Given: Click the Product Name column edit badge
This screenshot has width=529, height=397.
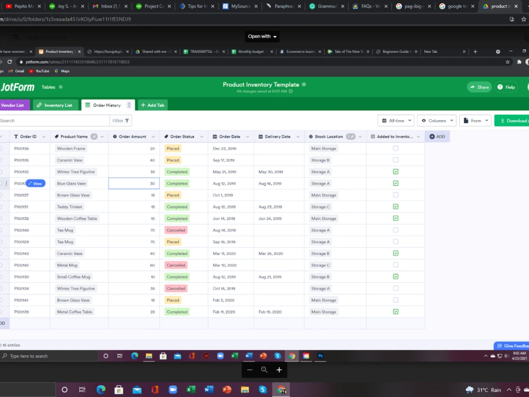Looking at the screenshot, I should click(x=94, y=137).
